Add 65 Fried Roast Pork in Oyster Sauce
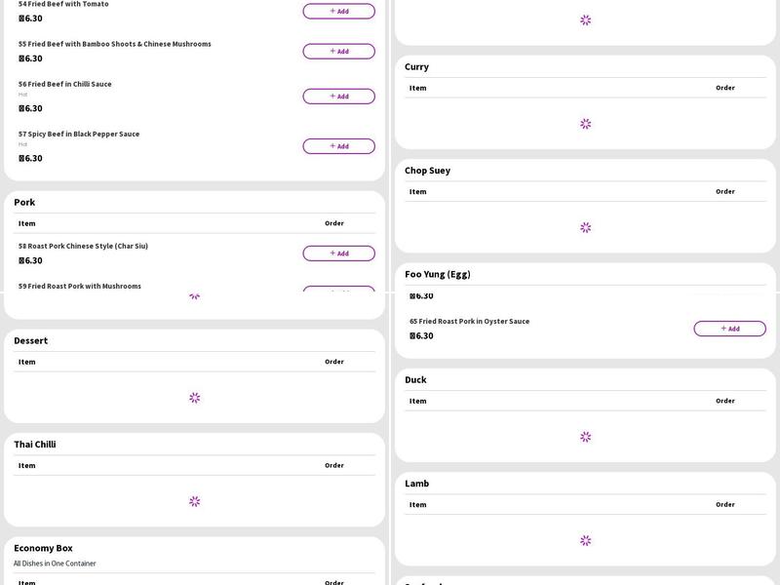The width and height of the screenshot is (780, 585). point(729,329)
